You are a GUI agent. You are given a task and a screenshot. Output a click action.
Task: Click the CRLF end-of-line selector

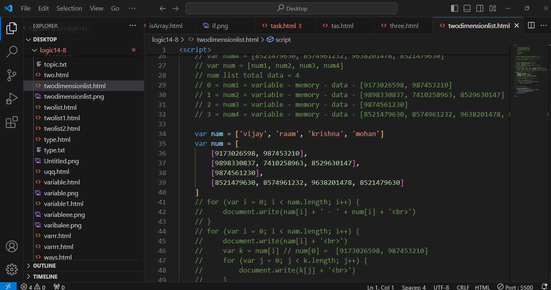[463, 287]
